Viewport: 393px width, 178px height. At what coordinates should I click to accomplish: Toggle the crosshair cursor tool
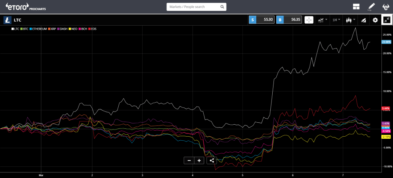pos(309,20)
